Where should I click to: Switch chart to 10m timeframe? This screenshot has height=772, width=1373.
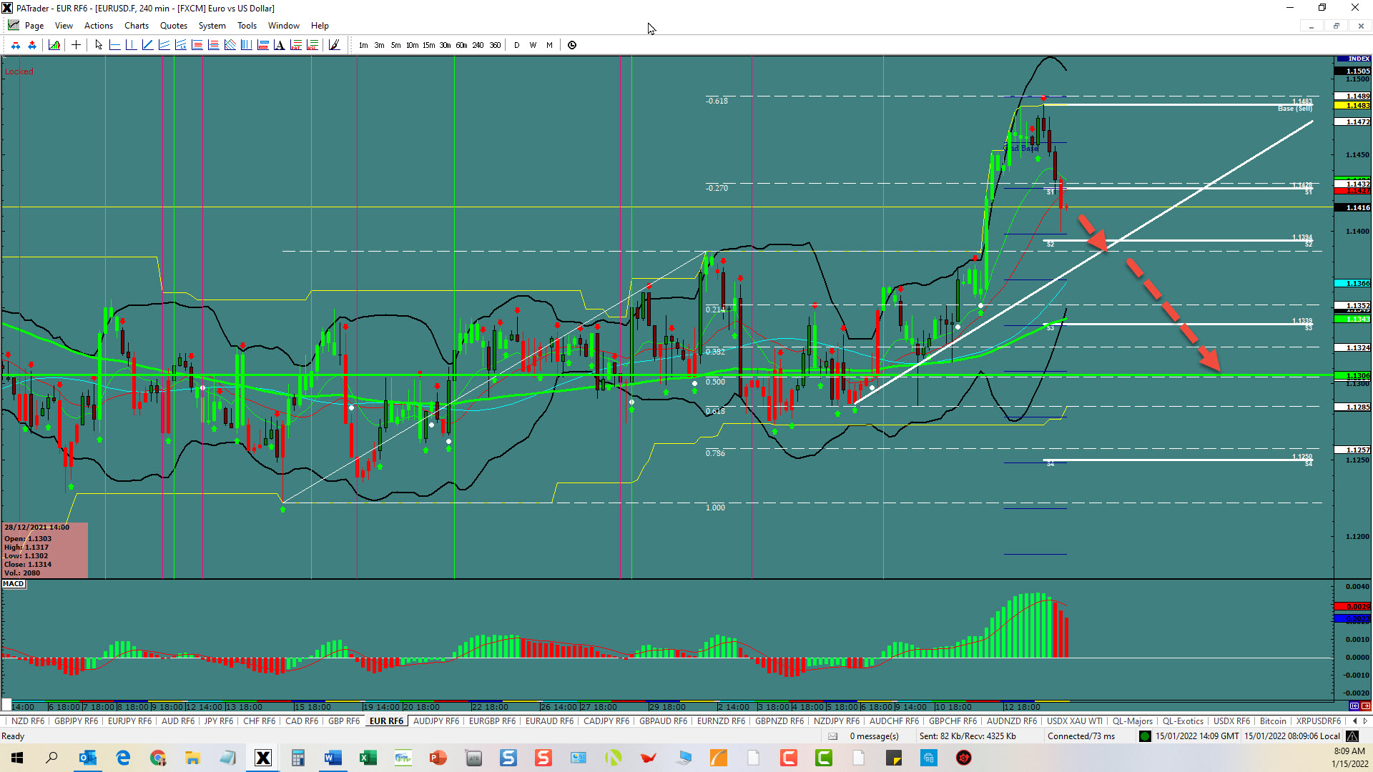click(412, 45)
